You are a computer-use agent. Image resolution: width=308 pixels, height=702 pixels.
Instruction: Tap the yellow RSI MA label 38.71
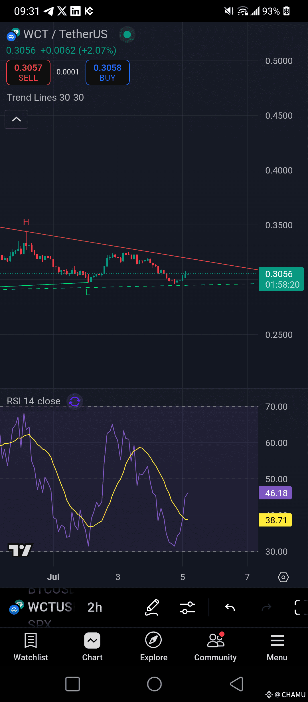click(x=275, y=520)
